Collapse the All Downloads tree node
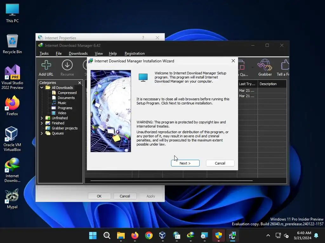 [x=42, y=88]
